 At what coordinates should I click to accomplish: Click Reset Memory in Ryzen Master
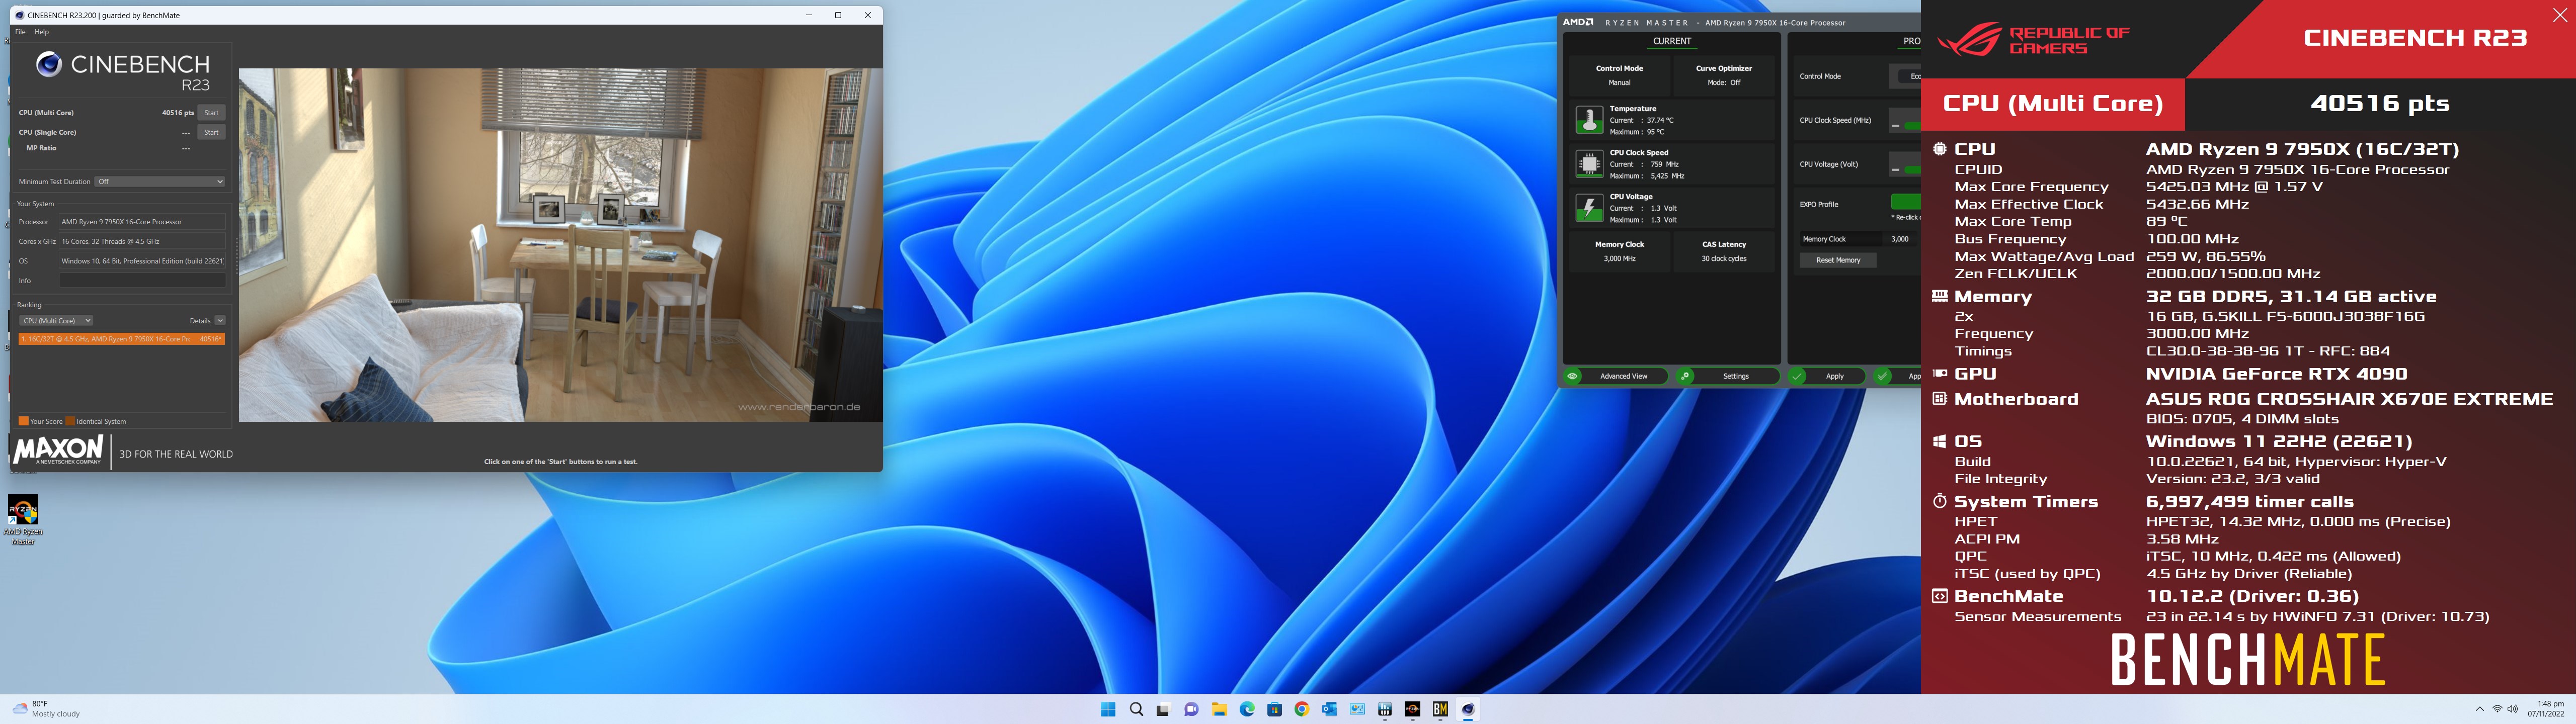1838,260
